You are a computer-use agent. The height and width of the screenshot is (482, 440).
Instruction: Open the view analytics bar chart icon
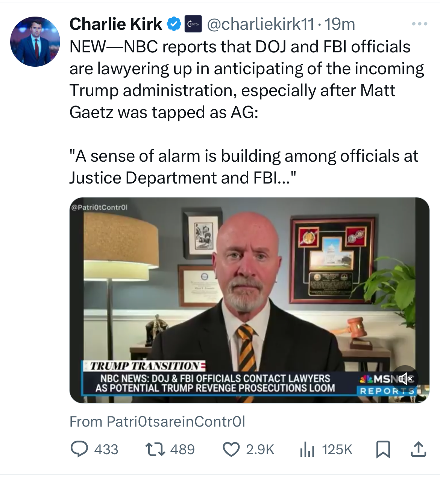pos(307,449)
